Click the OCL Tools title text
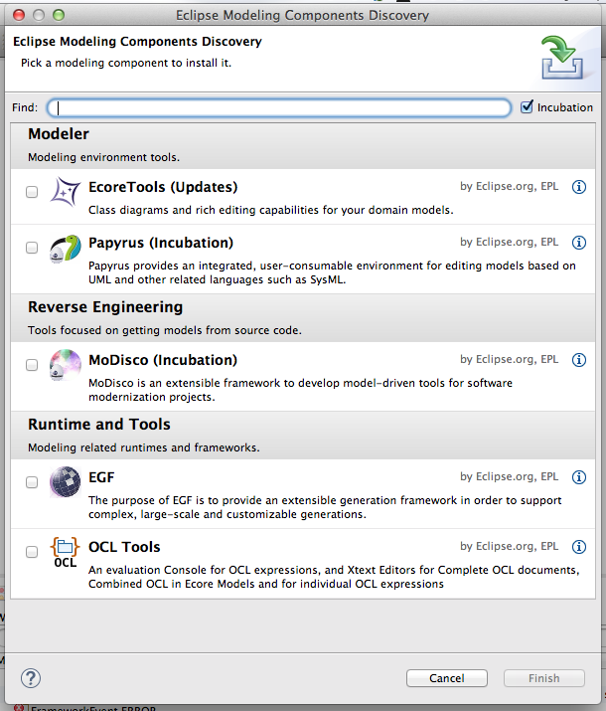 (x=124, y=547)
